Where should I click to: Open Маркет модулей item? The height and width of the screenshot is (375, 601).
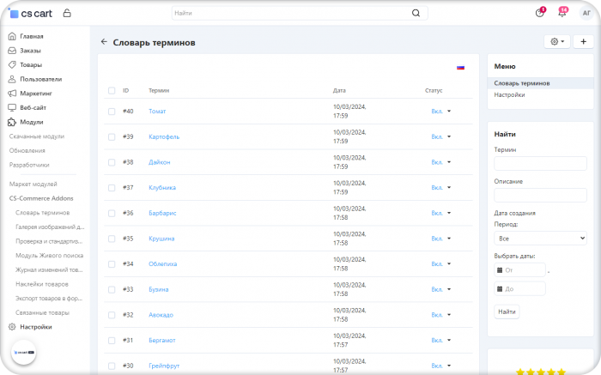[x=33, y=184]
